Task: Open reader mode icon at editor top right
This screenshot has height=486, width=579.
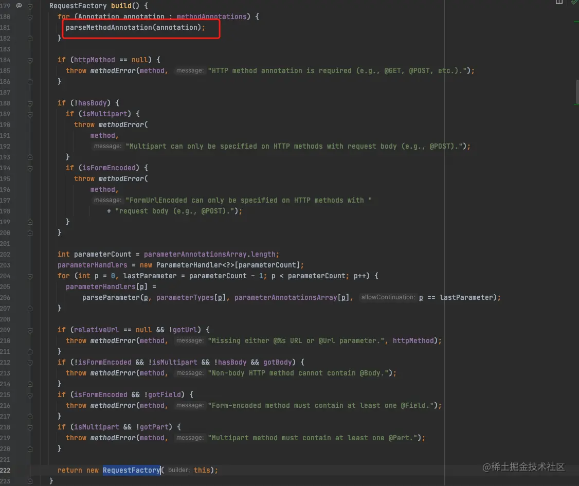Action: 559,2
